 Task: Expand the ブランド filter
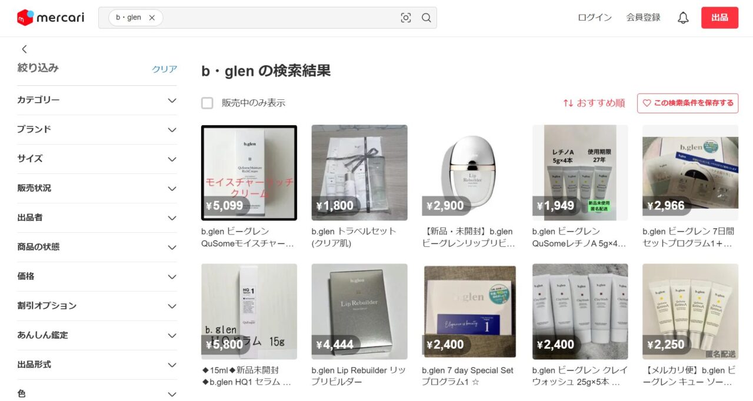click(97, 129)
